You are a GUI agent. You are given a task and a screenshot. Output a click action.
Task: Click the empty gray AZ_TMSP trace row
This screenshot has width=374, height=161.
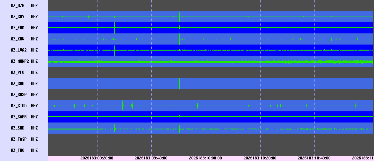[x=210, y=139]
